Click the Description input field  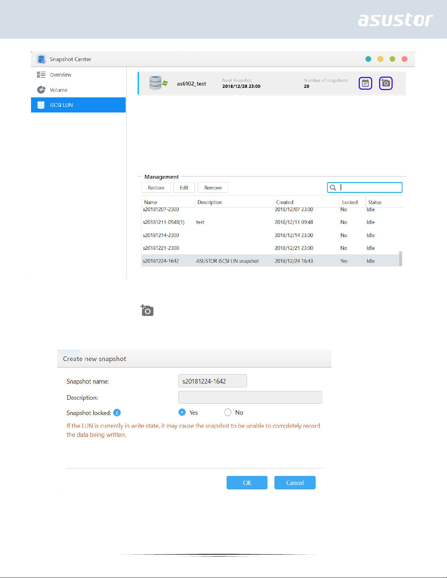[250, 397]
